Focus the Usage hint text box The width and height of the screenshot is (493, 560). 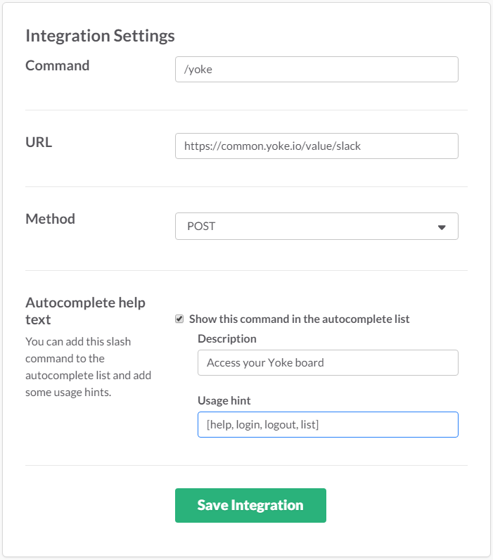click(x=328, y=425)
